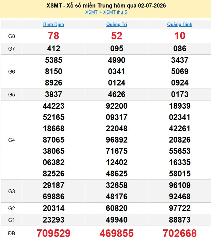Click G4 number 52165
211x241 pixels.
click(x=54, y=117)
